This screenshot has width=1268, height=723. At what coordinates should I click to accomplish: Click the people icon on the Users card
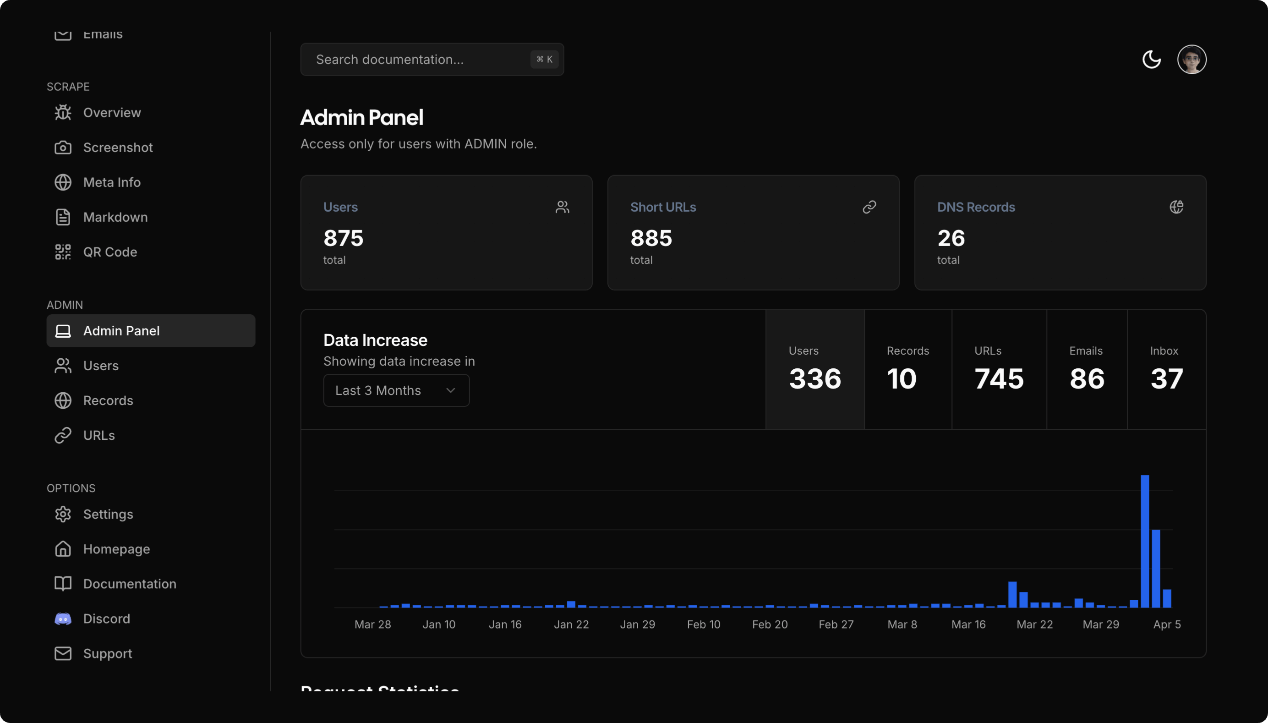tap(562, 207)
